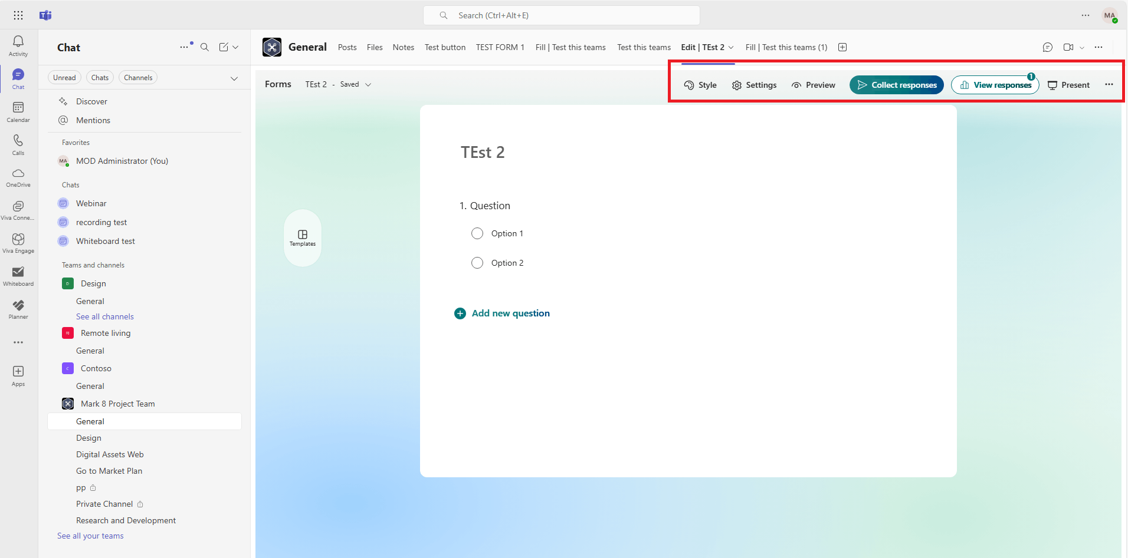The height and width of the screenshot is (558, 1128).
Task: Open Calendar in the left rail
Action: 18,111
